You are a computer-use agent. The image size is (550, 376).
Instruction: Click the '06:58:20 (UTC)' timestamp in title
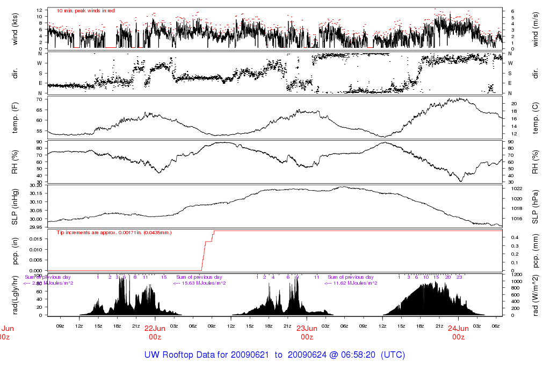[373, 355]
